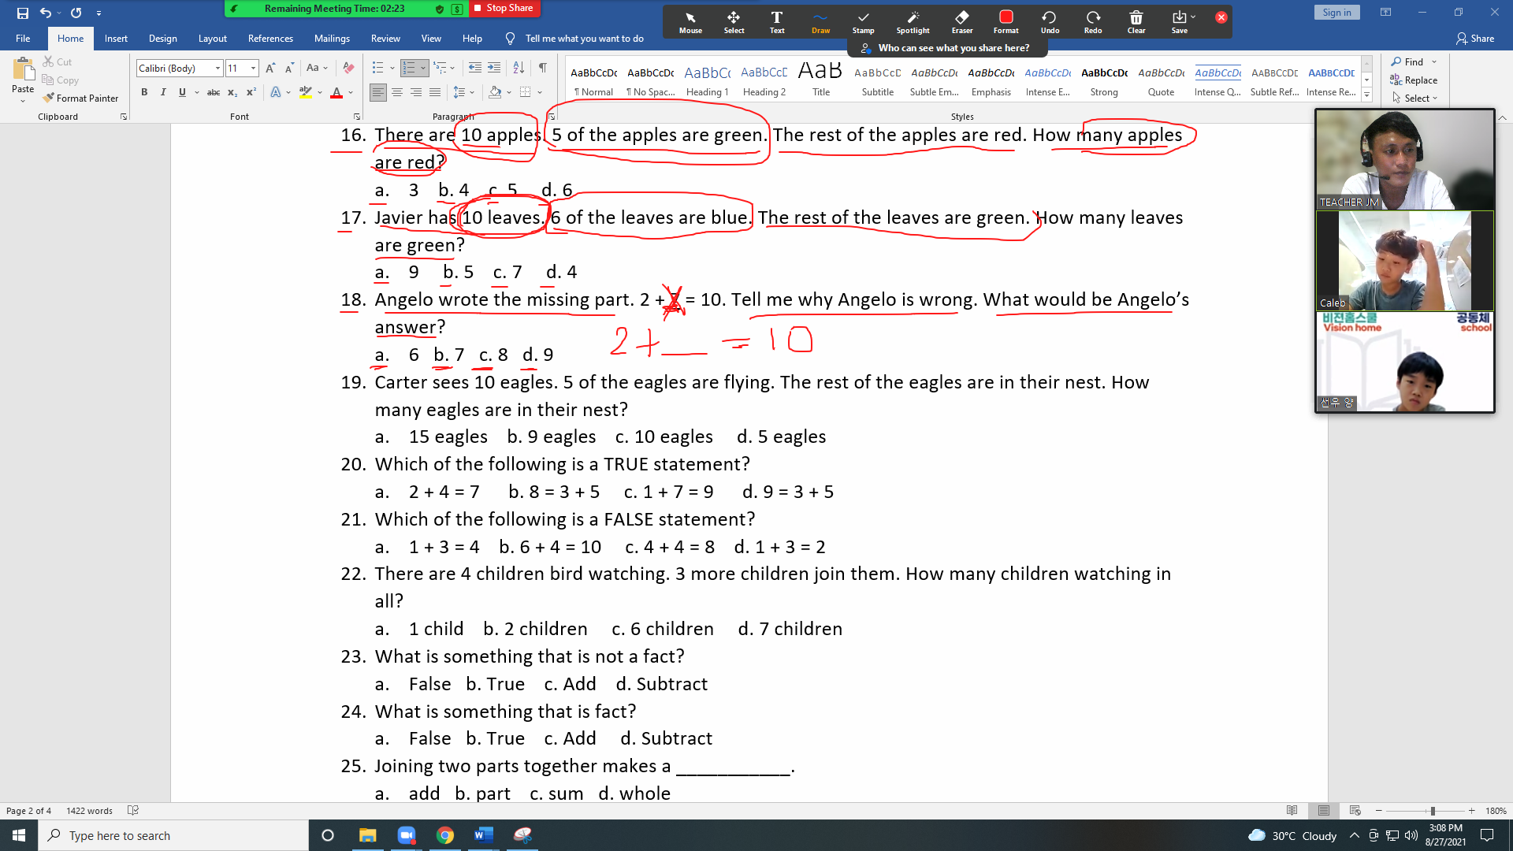Viewport: 1513px width, 851px height.
Task: Toggle Subscript formatting
Action: [232, 92]
